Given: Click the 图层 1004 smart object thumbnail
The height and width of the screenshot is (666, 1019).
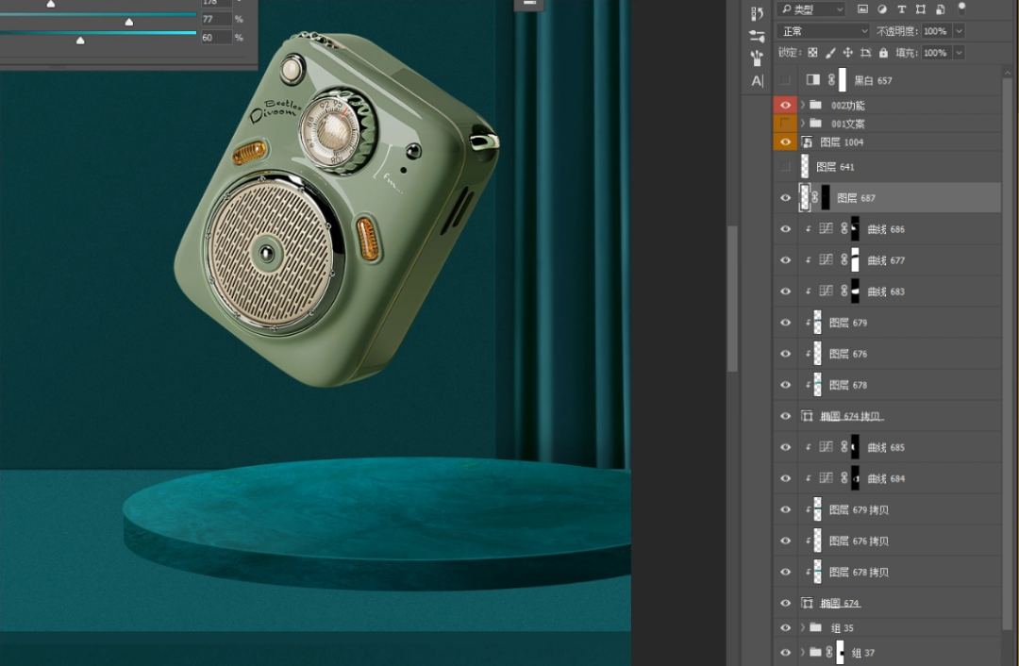Looking at the screenshot, I should click(x=807, y=142).
